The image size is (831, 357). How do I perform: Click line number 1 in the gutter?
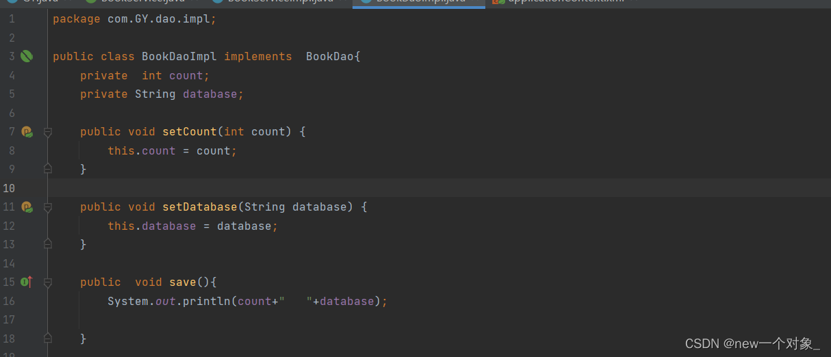11,18
